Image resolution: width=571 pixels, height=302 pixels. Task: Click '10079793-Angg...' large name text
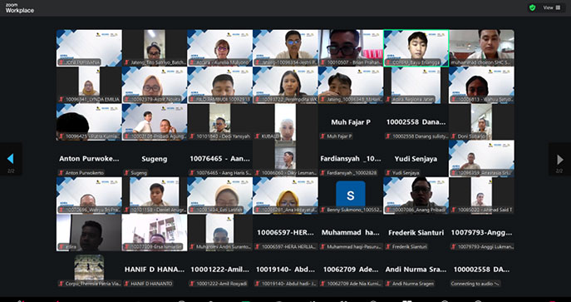click(481, 232)
